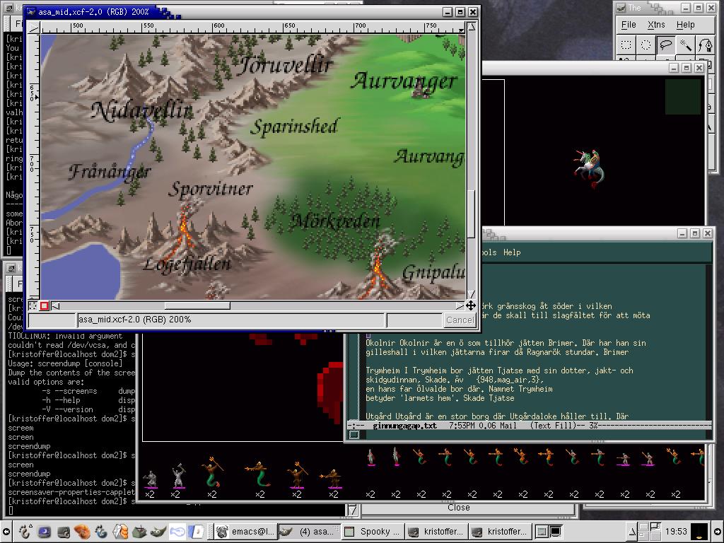724x543 pixels.
Task: Click the Cancel button in image status bar
Action: pyautogui.click(x=460, y=320)
